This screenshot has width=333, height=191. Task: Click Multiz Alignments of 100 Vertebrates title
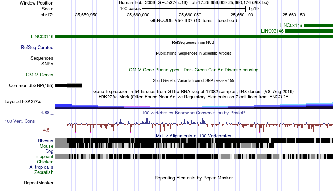pos(193,136)
